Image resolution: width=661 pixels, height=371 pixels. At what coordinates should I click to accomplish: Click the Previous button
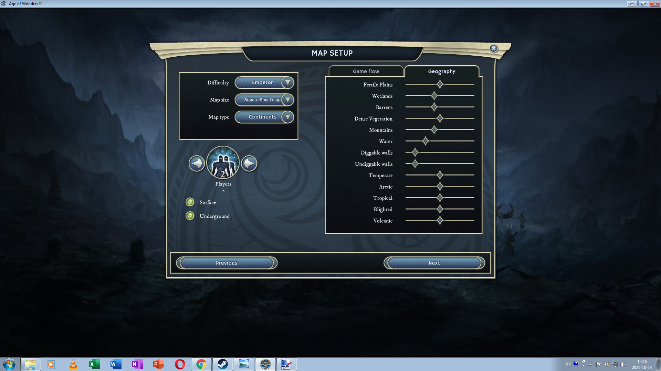[x=227, y=263]
